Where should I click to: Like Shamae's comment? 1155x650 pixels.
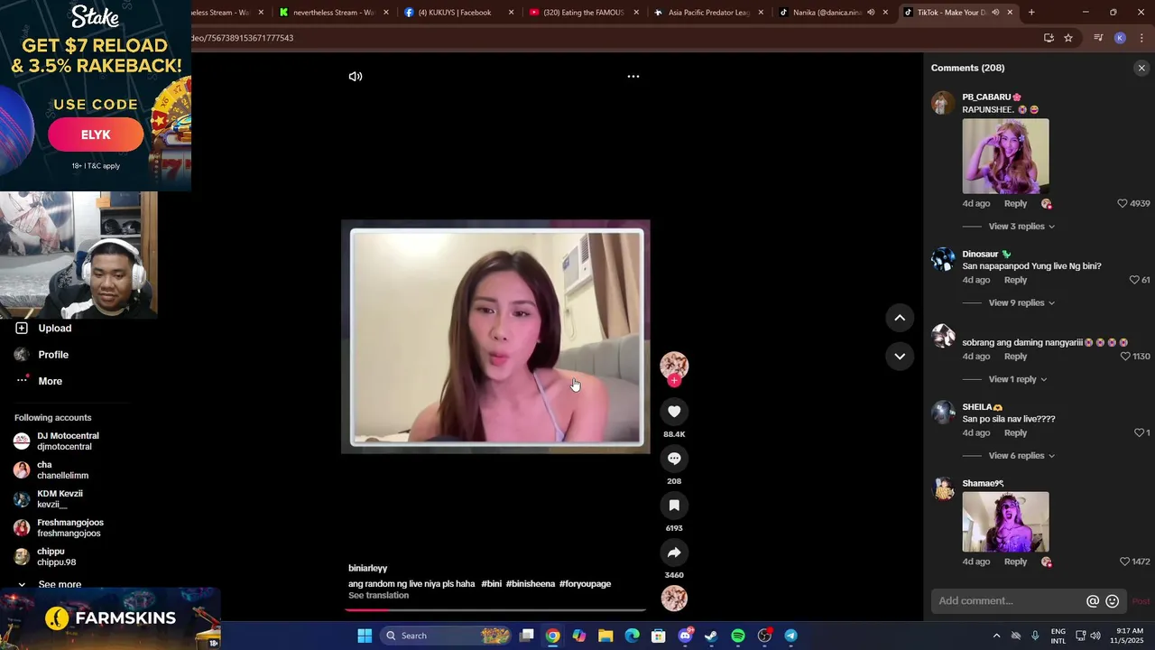click(1124, 562)
